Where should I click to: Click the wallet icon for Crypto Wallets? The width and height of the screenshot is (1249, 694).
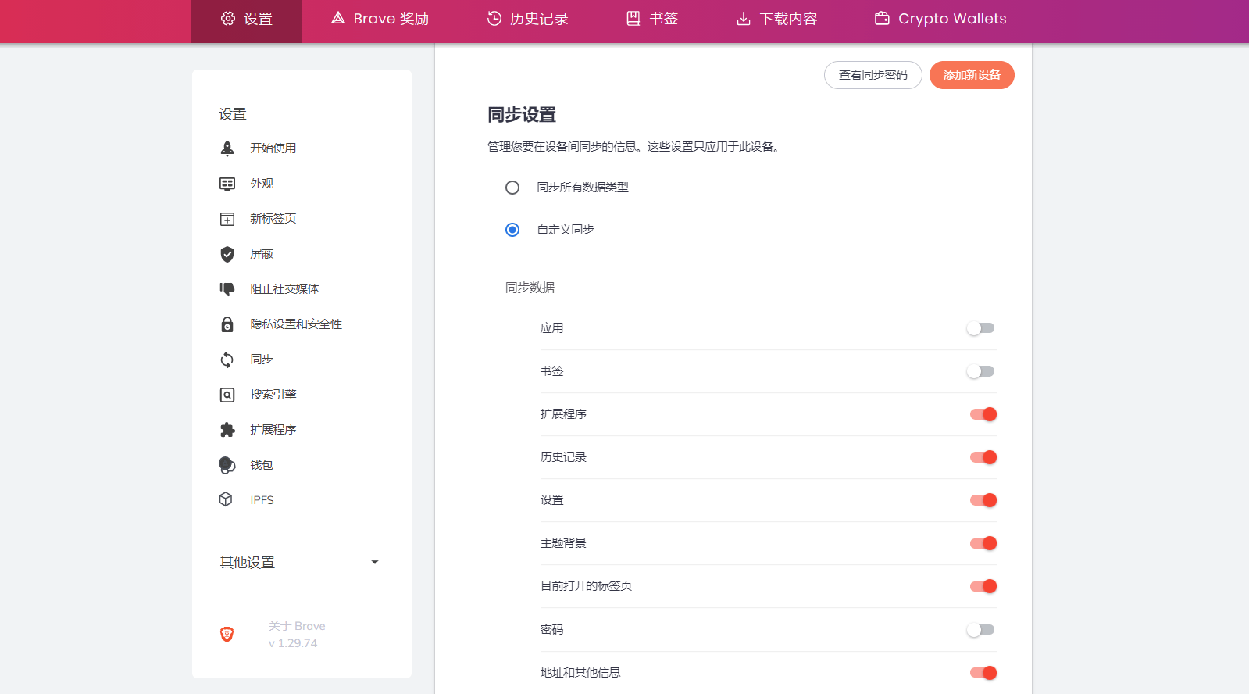click(882, 18)
